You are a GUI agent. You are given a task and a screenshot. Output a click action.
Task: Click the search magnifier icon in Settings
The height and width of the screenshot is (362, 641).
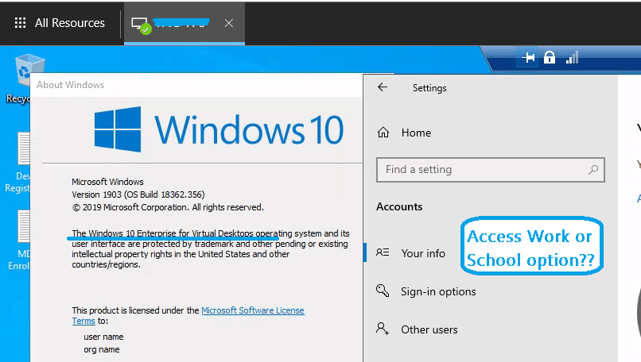(x=593, y=169)
